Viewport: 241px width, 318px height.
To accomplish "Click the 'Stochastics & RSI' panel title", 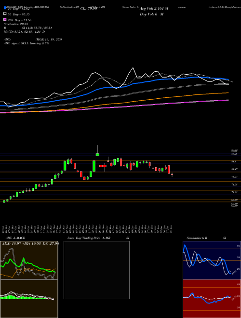I will 206,238.
